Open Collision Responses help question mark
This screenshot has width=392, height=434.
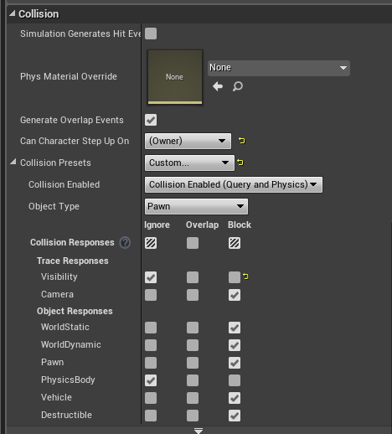pos(125,242)
